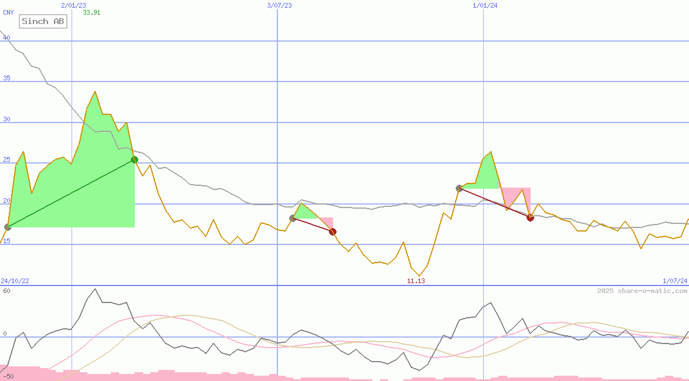Click the 24/10/22 start date label
The height and width of the screenshot is (381, 689).
pos(15,281)
